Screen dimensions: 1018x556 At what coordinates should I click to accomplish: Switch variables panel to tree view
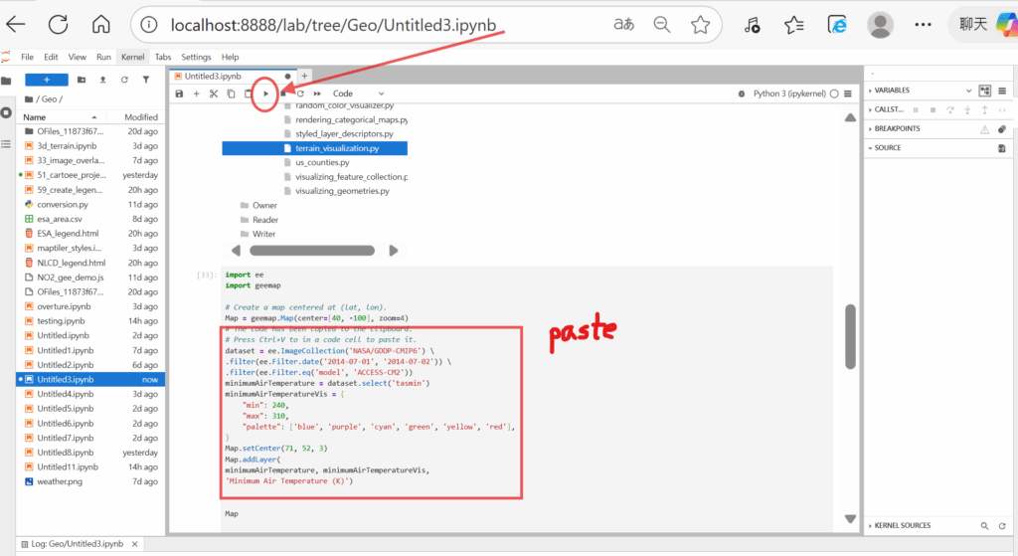coord(984,91)
